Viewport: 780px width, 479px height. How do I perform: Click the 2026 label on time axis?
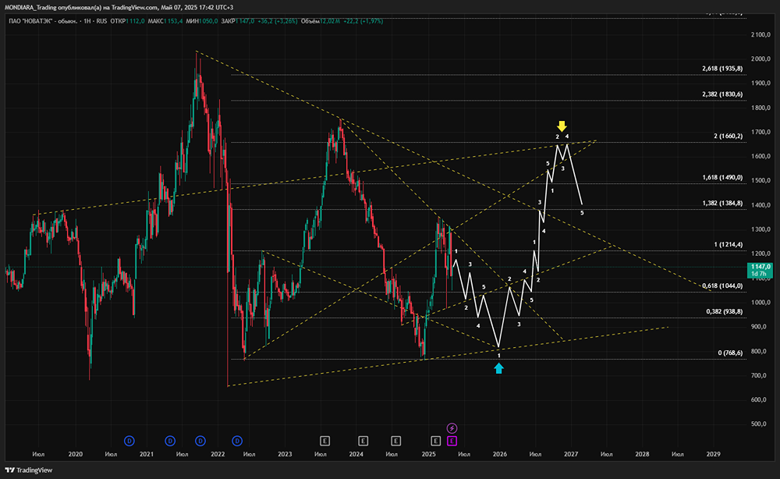pyautogui.click(x=499, y=453)
